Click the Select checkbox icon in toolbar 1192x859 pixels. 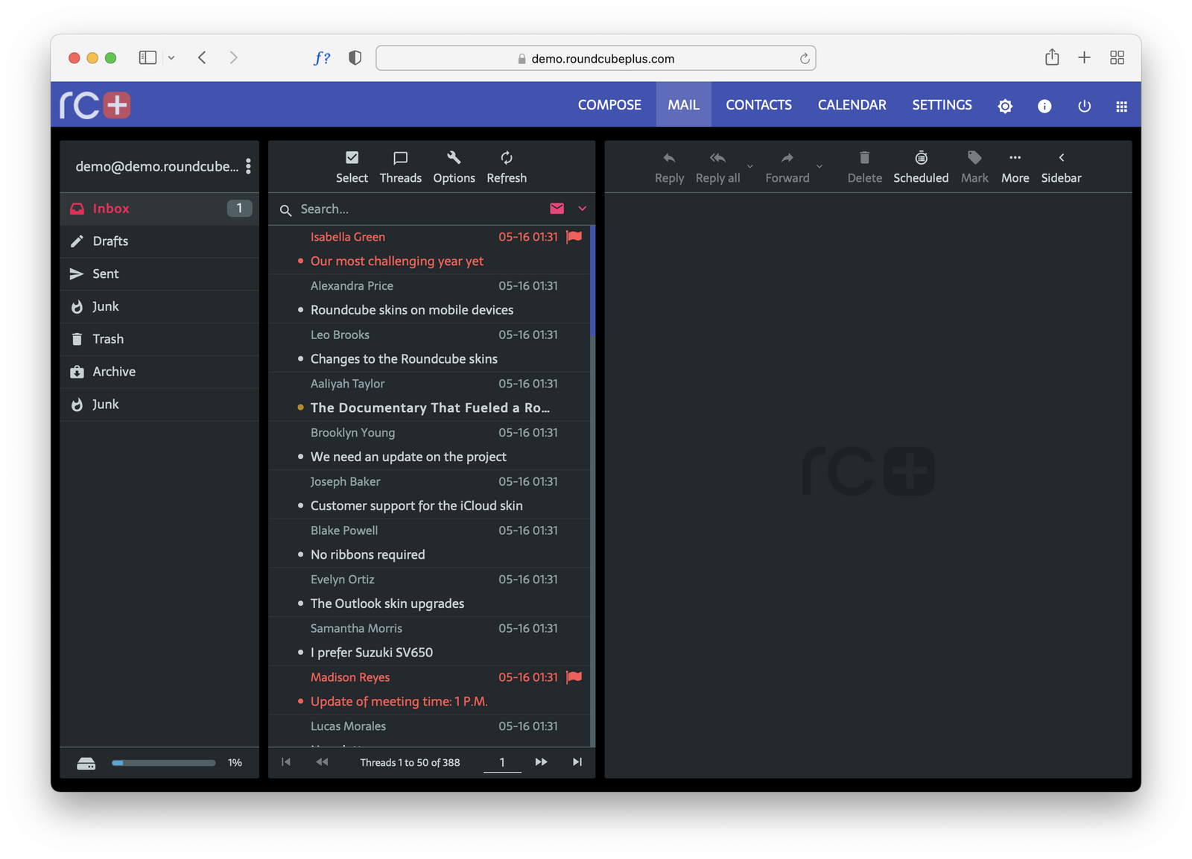[x=352, y=158]
